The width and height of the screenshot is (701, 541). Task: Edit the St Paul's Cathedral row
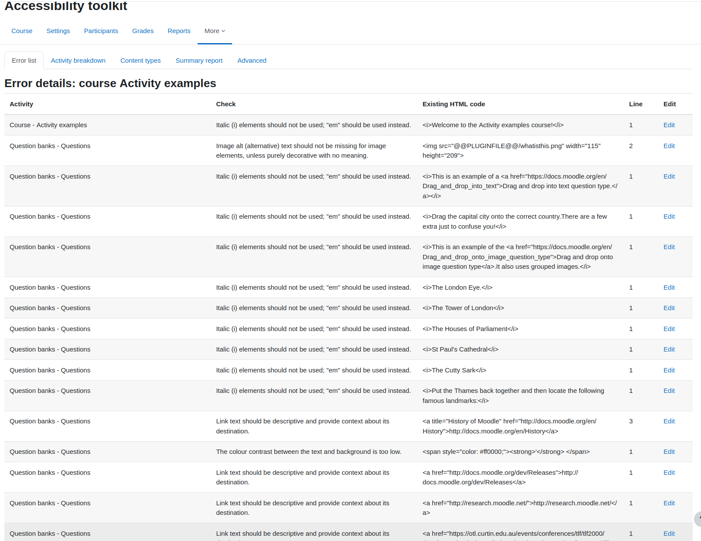pos(669,349)
